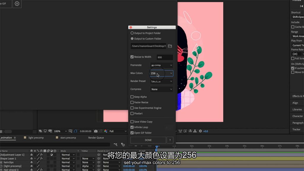Click parent pick whip for Shape Layer 1
Image resolution: width=304 pixels, height=171 pixels.
(99, 159)
